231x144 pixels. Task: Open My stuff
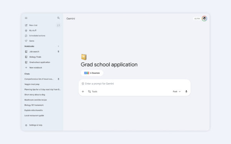pyautogui.click(x=30, y=30)
